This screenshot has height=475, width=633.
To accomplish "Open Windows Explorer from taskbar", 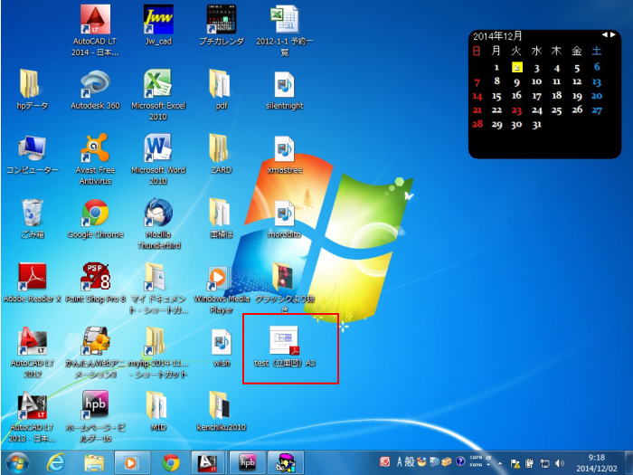I will point(94,463).
